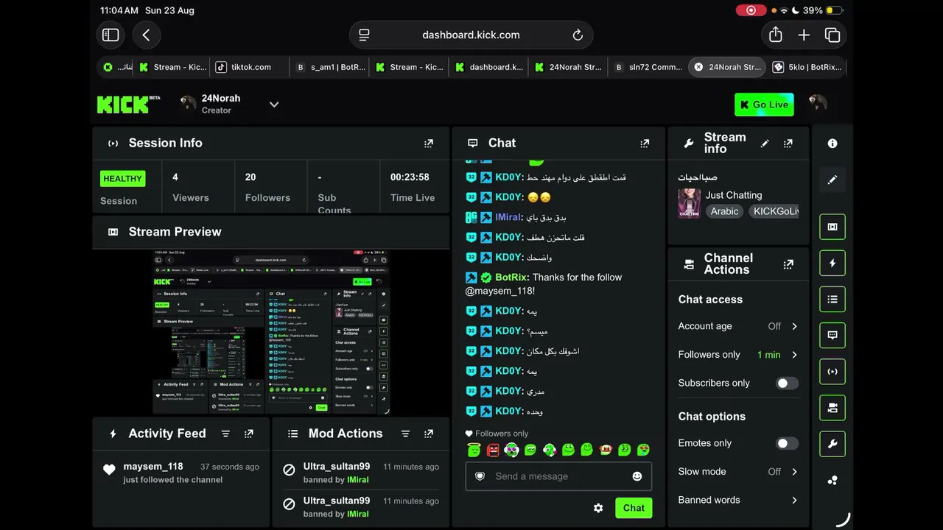Image resolution: width=943 pixels, height=530 pixels.
Task: Click the screen recording indicator in status bar
Action: pos(751,10)
